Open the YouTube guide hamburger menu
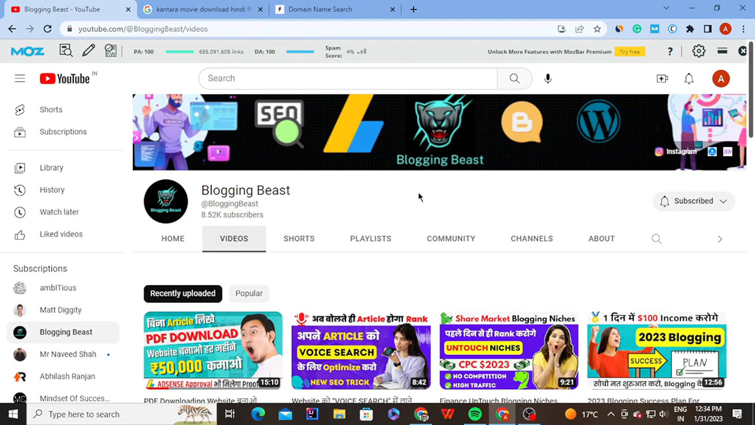This screenshot has width=755, height=425. 20,78
